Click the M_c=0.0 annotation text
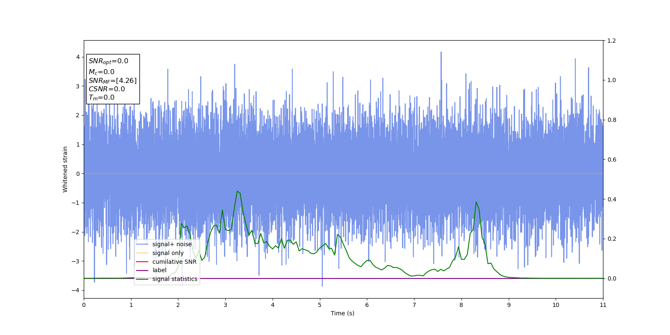The height and width of the screenshot is (335, 670). pos(101,72)
